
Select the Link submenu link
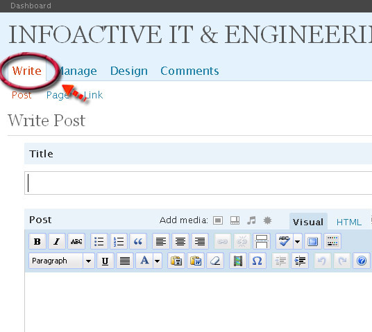coord(94,95)
